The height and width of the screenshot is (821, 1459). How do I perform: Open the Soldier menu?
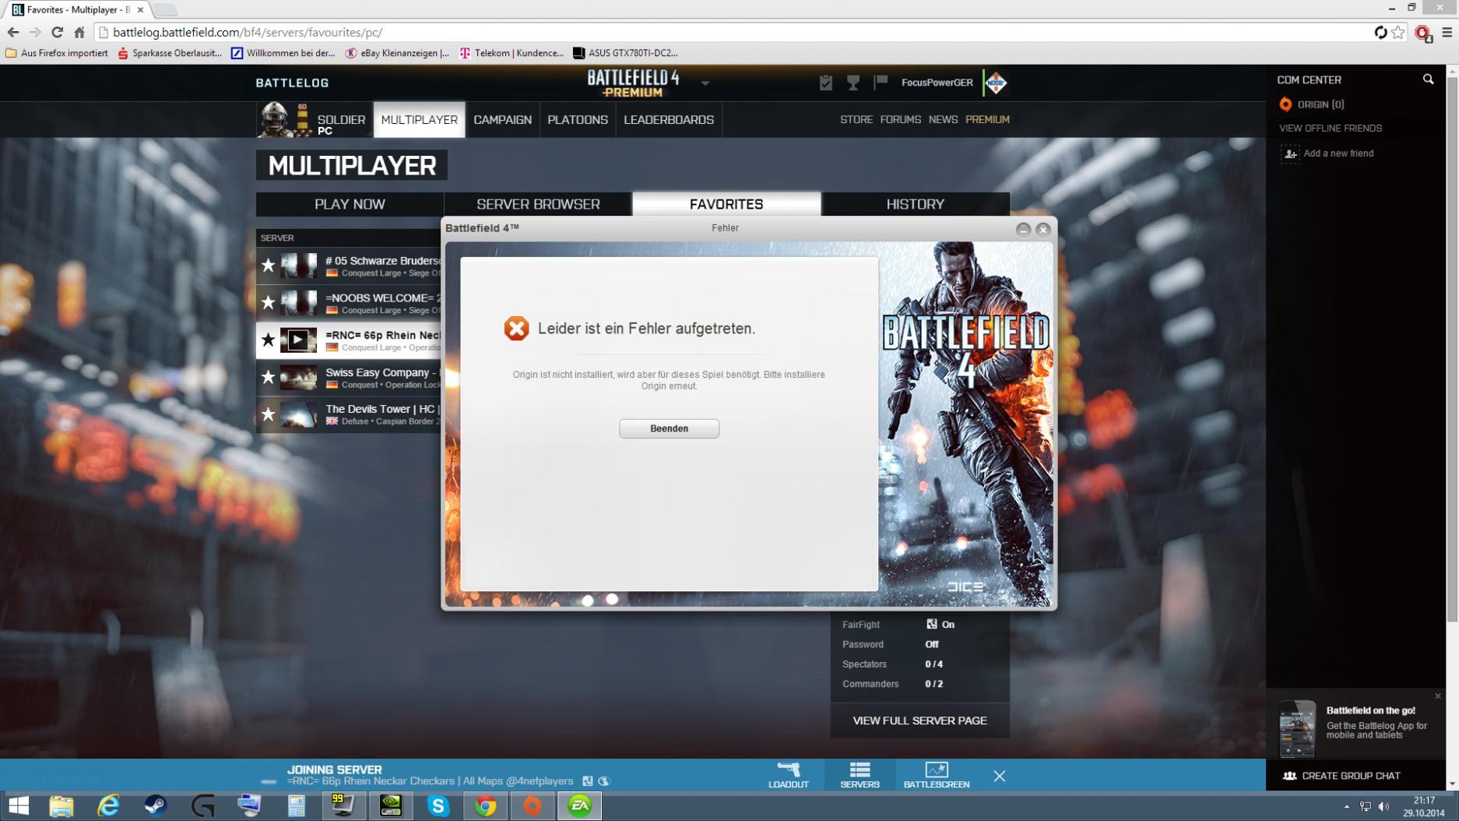tap(341, 120)
